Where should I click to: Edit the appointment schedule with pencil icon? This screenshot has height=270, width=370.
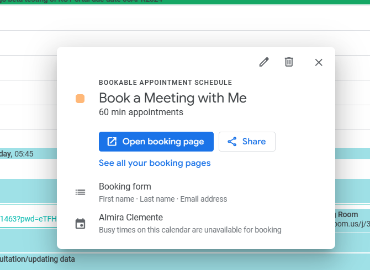(264, 62)
